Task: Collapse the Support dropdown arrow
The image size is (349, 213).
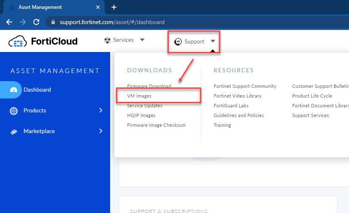Action: tap(213, 41)
